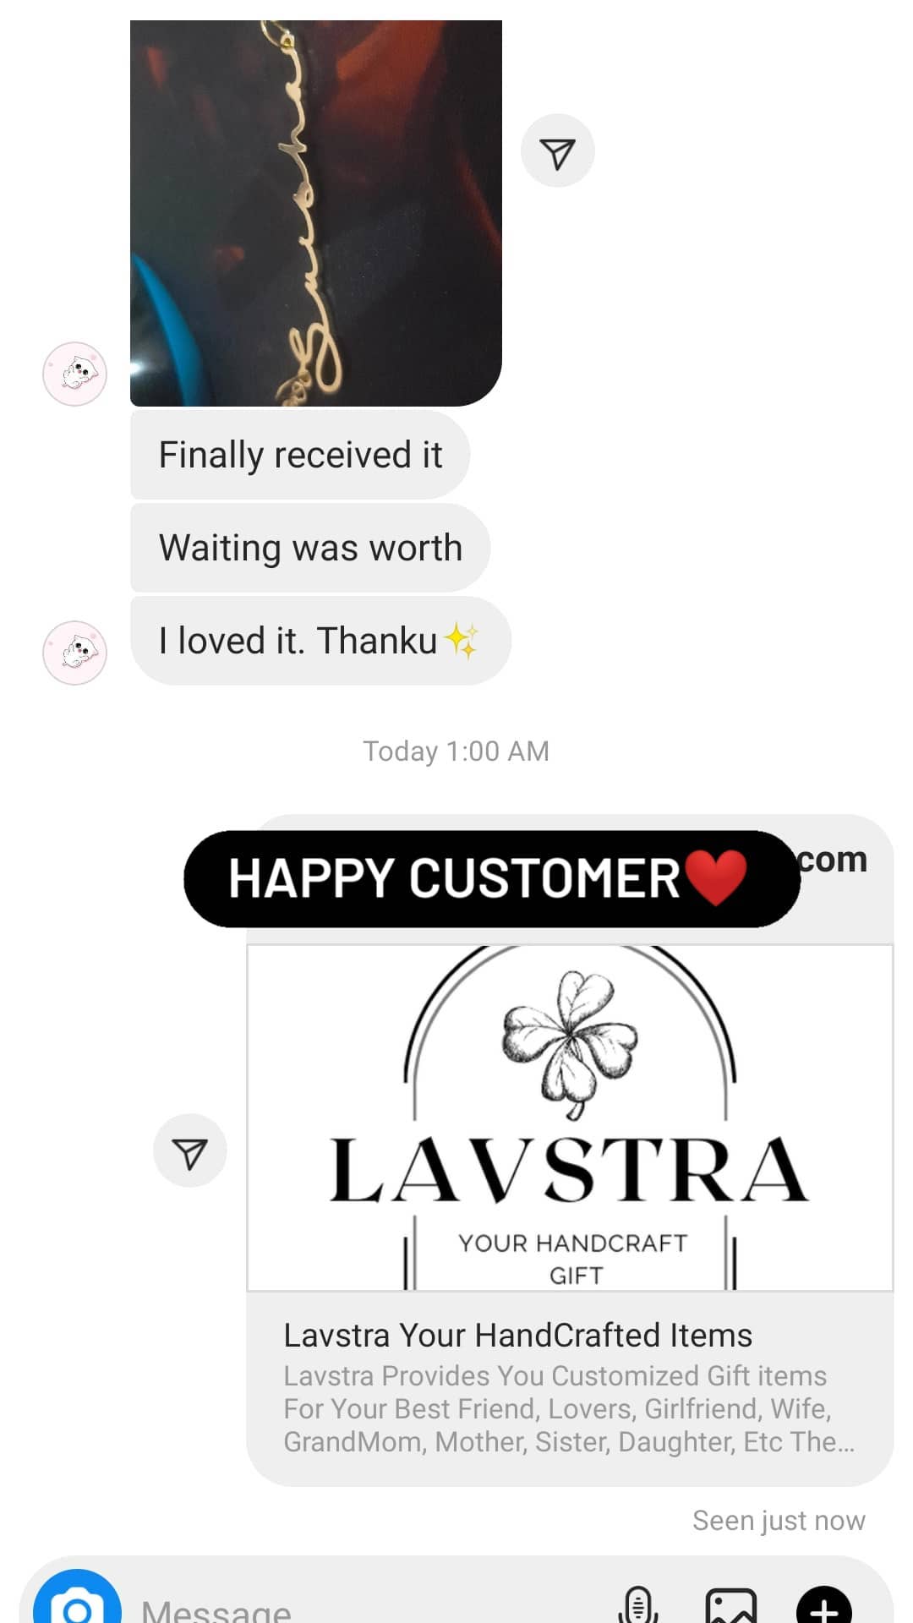Select the 'I loved it. Thanku' bubble

click(x=320, y=641)
